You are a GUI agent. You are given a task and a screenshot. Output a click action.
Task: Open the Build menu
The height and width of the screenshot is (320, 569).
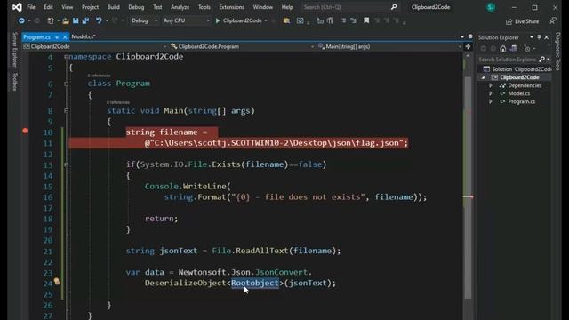point(114,7)
